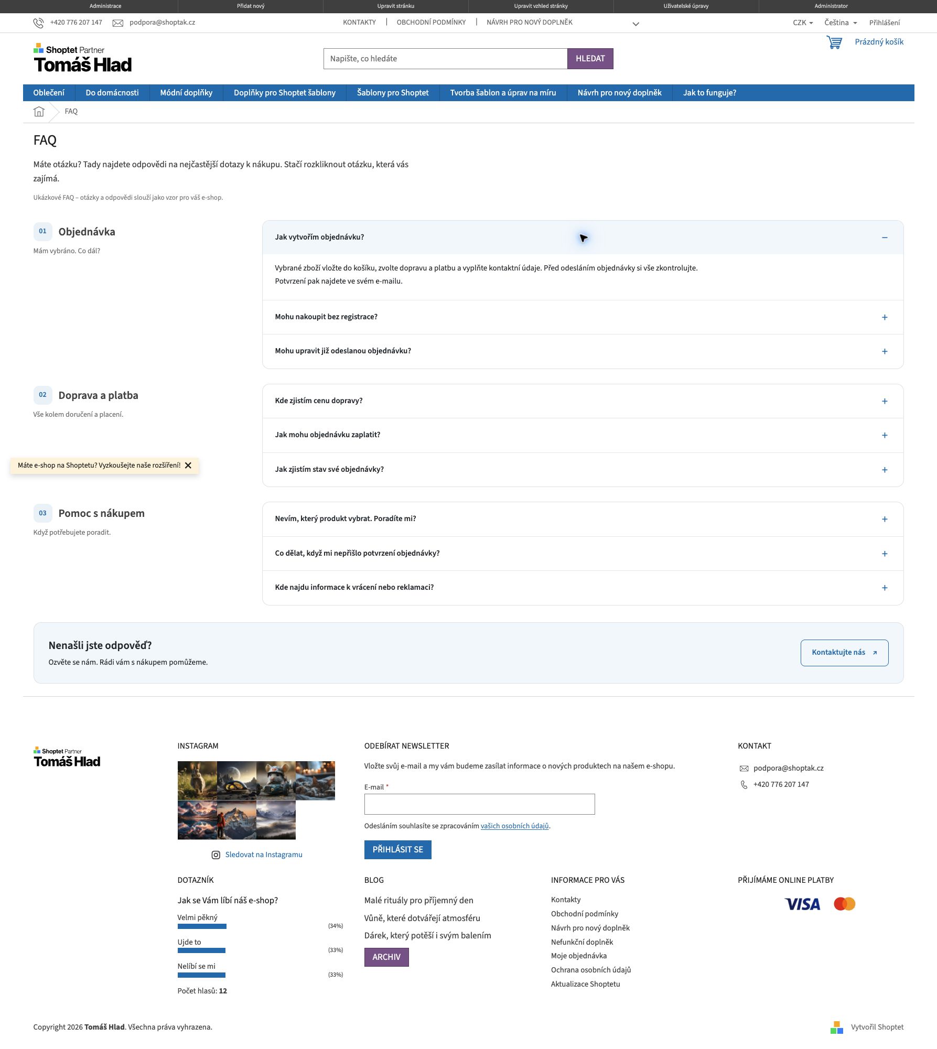Screen dimensions: 937x1049
Task: Click the Shoptet logo in footer corner
Action: click(x=837, y=1028)
